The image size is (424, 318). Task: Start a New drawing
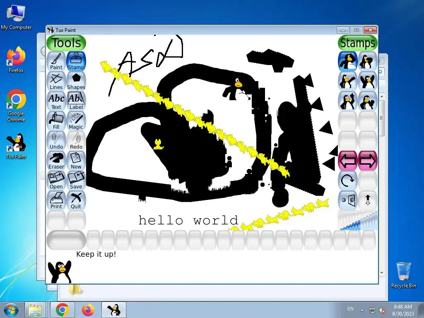pos(76,161)
